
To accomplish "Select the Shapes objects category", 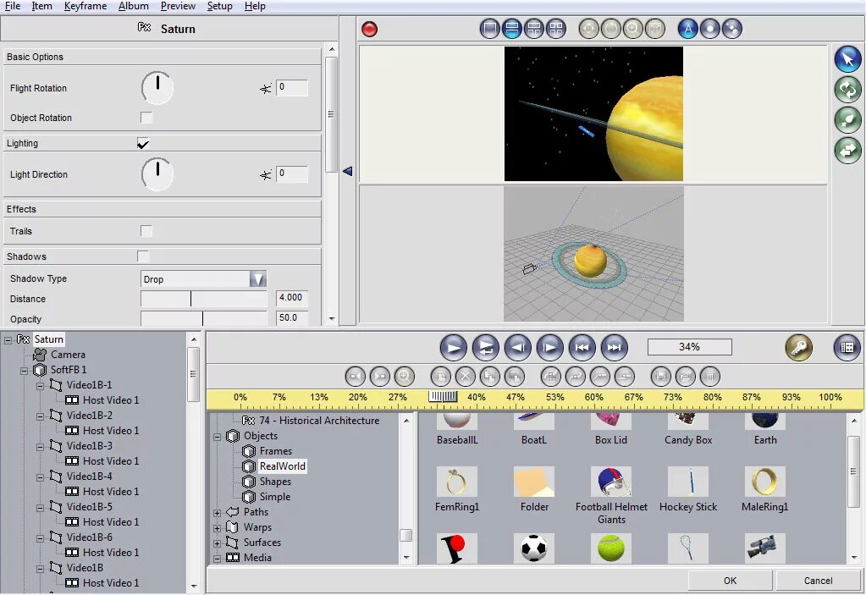I will [x=275, y=482].
